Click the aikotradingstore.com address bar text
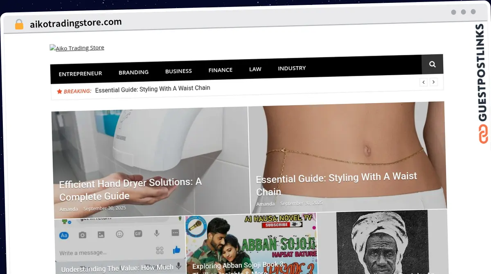 click(x=76, y=23)
